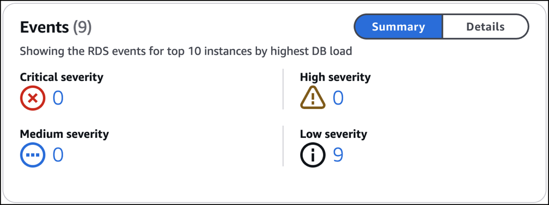The width and height of the screenshot is (549, 205).
Task: Open the 9 Low severity events link
Action: pos(338,155)
